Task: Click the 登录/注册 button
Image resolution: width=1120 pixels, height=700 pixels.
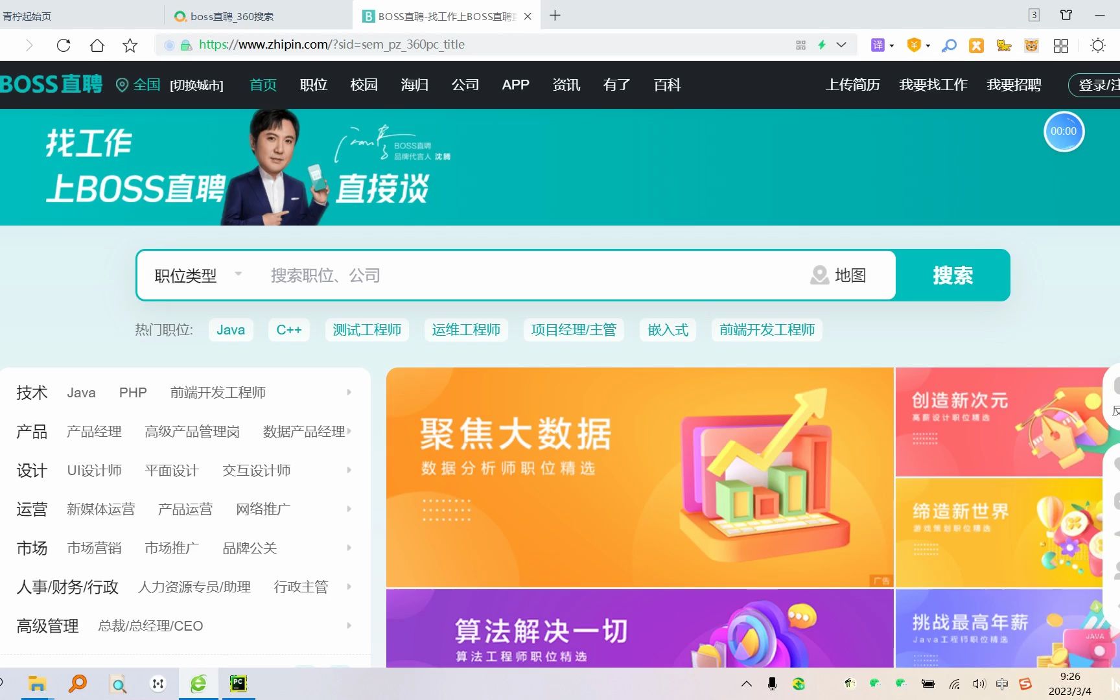Action: [x=1095, y=85]
